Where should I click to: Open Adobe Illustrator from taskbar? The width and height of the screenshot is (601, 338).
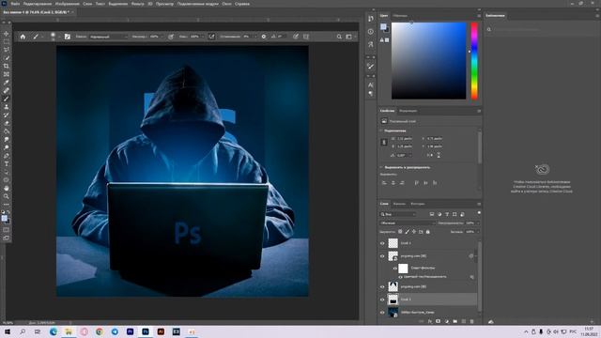tap(161, 331)
